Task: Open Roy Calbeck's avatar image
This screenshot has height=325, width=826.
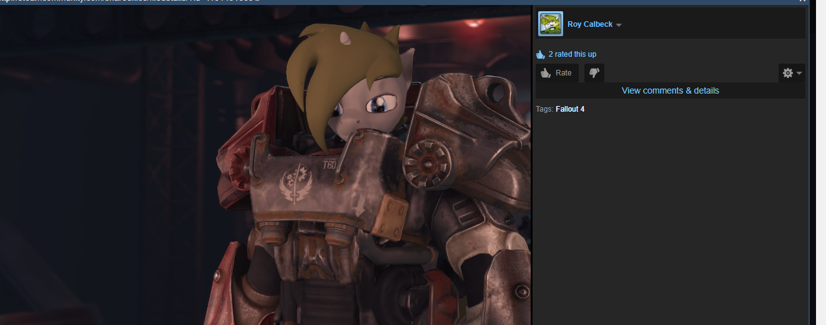Action: coord(550,24)
